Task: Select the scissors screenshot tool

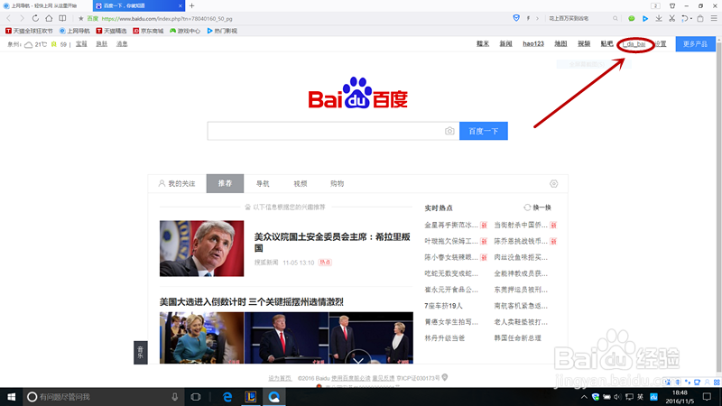Action: [x=671, y=18]
